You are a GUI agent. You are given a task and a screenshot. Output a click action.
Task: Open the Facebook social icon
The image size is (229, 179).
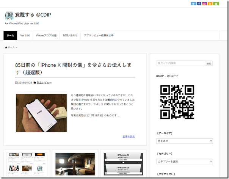pos(199,4)
